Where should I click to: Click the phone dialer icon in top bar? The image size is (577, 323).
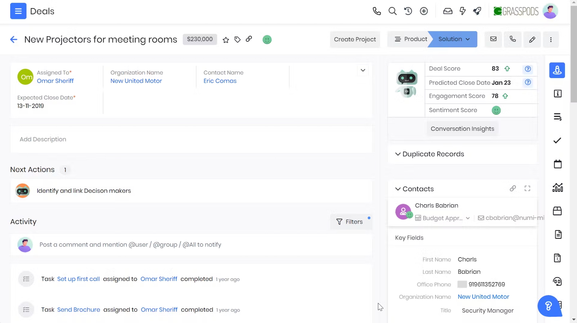(376, 11)
